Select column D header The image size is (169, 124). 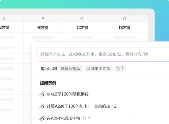click(x=125, y=18)
